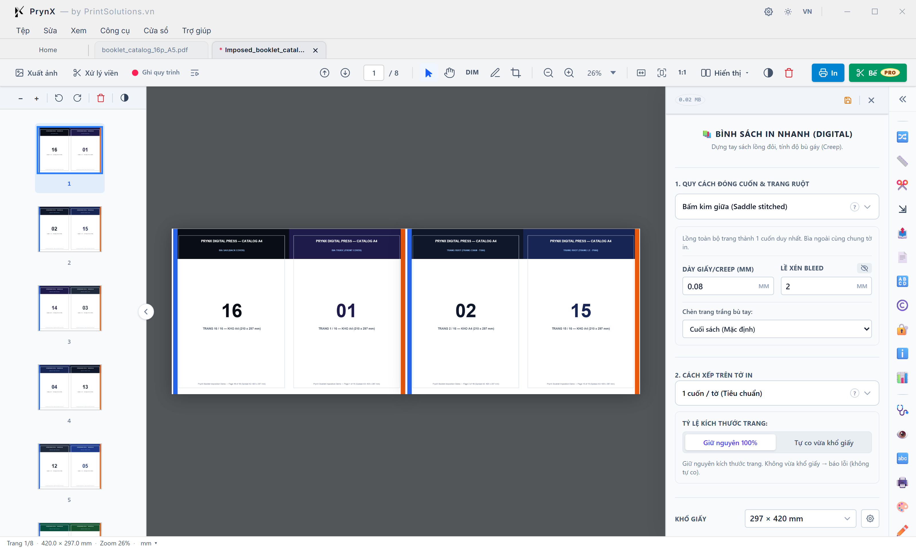The image size is (916, 550).
Task: Go to previous page with up arrow
Action: pos(324,73)
